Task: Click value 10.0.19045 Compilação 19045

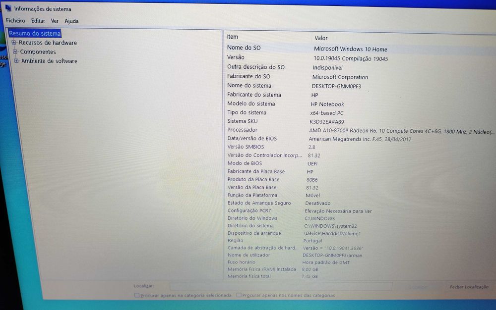Action: (x=351, y=58)
